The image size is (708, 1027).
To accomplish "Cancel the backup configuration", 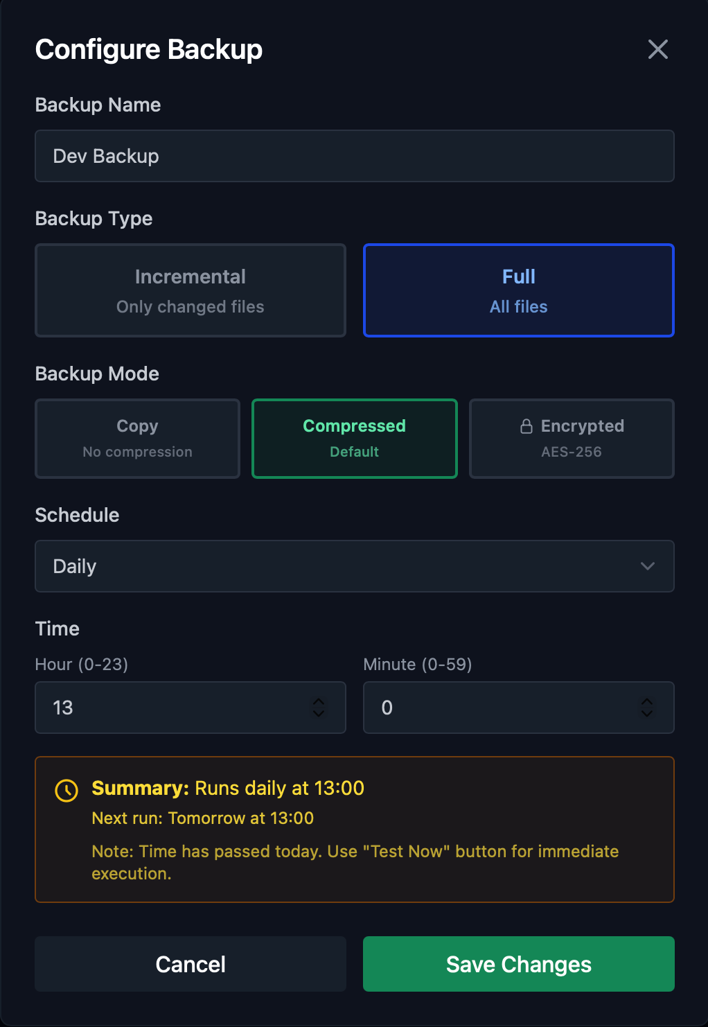I will [190, 964].
